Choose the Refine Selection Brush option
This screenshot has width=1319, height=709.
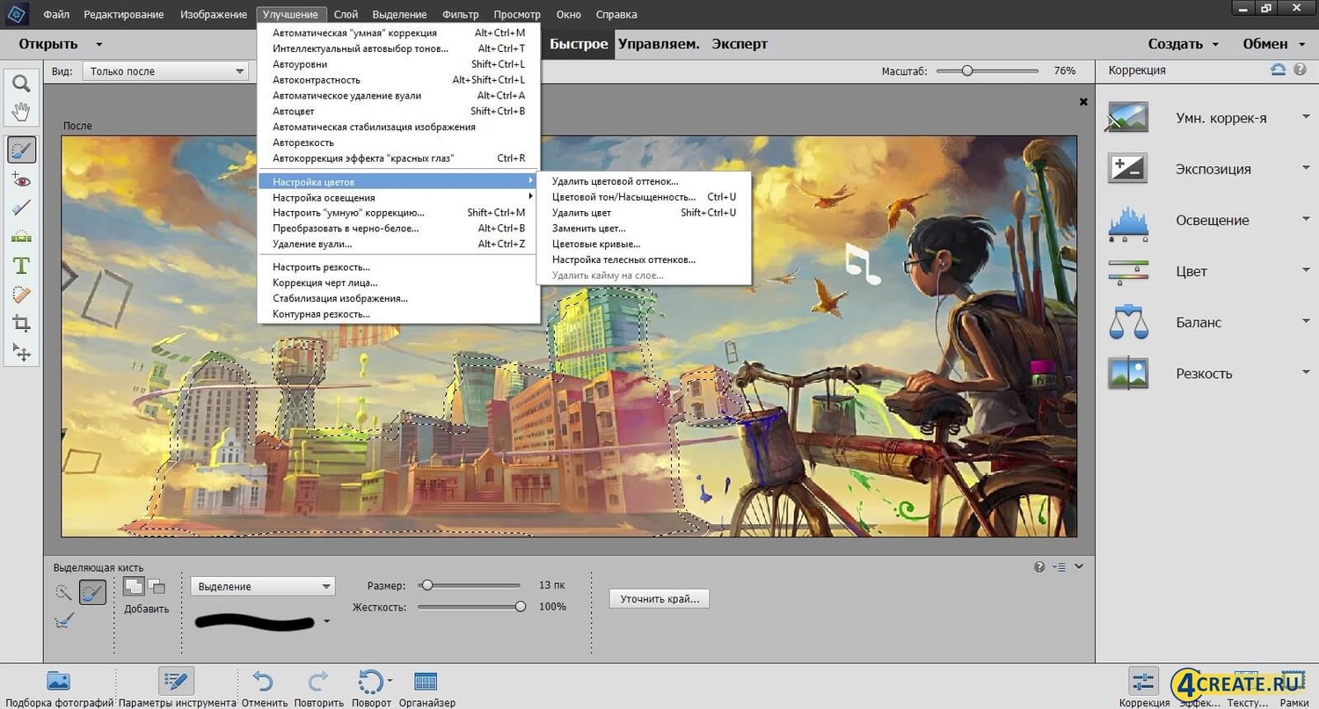(64, 621)
